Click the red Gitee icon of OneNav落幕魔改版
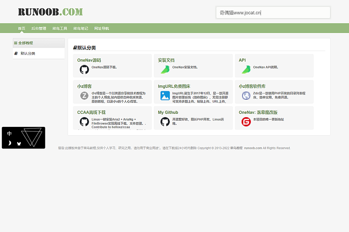Screen dimensions: 349x232 [246, 122]
